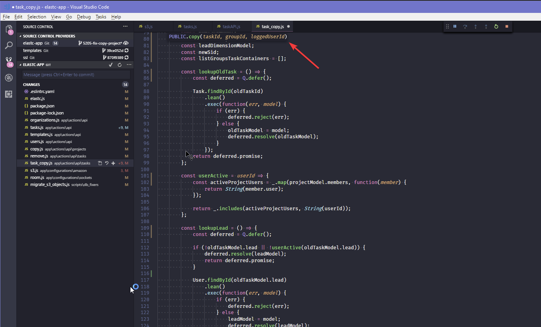Open the Extensions view in activity bar
541x327 pixels.
(x=8, y=94)
